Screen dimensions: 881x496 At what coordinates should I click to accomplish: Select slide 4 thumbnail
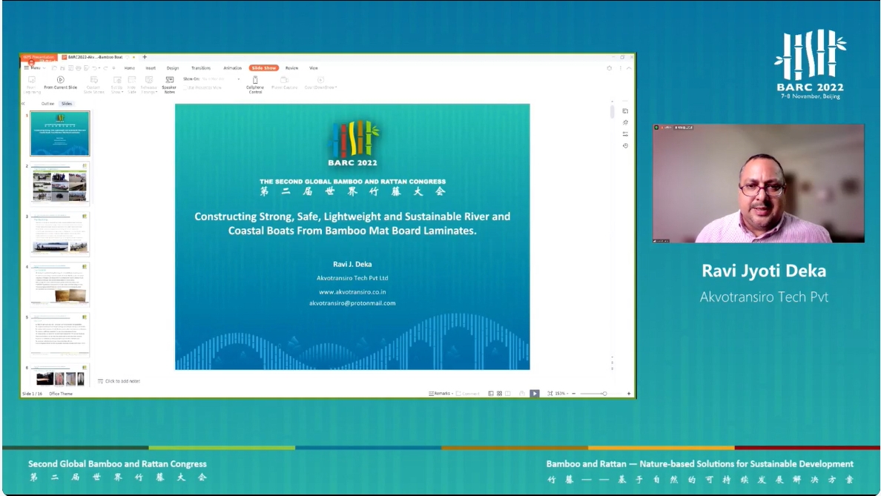click(x=59, y=285)
